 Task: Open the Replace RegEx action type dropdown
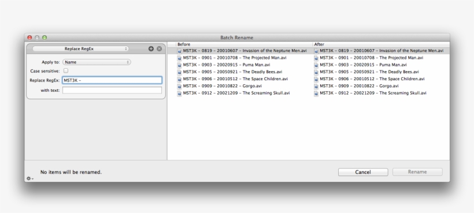[x=80, y=48]
